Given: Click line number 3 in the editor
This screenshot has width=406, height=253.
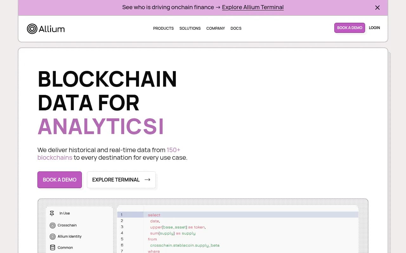Looking at the screenshot, I should click(122, 227).
